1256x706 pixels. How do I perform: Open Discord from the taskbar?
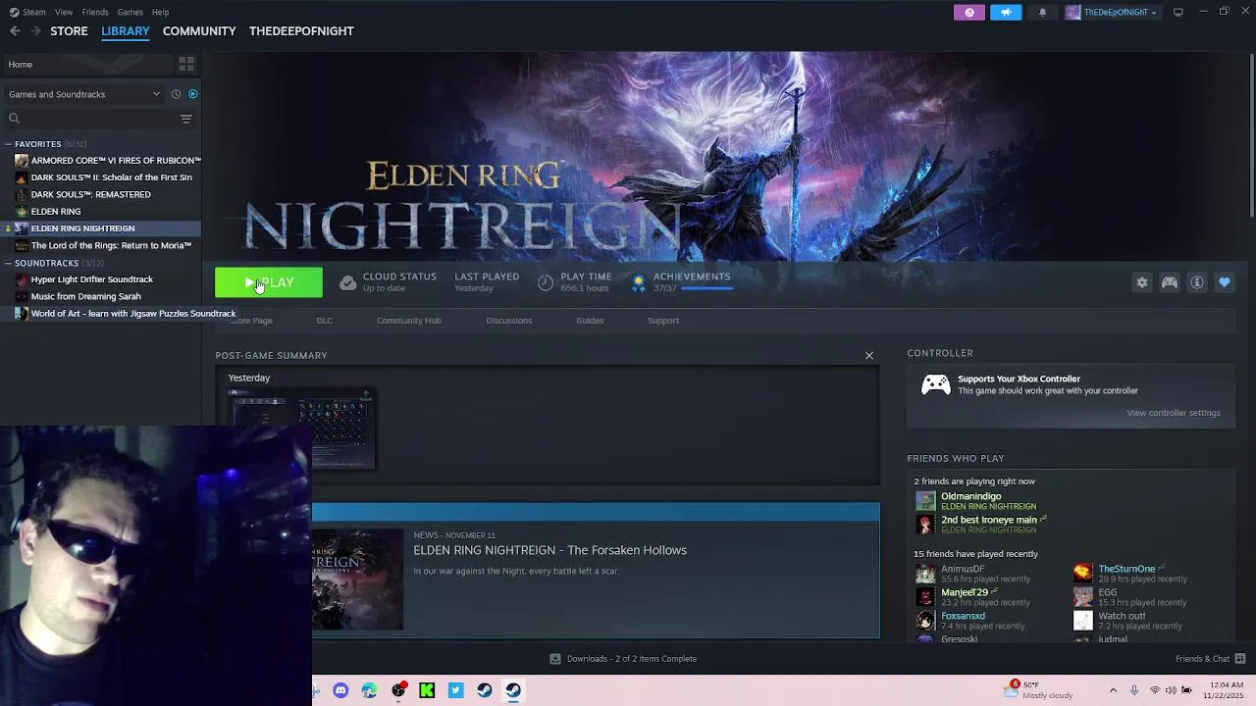point(340,690)
